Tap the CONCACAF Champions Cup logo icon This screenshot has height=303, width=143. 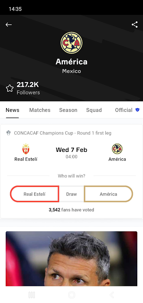click(8, 133)
